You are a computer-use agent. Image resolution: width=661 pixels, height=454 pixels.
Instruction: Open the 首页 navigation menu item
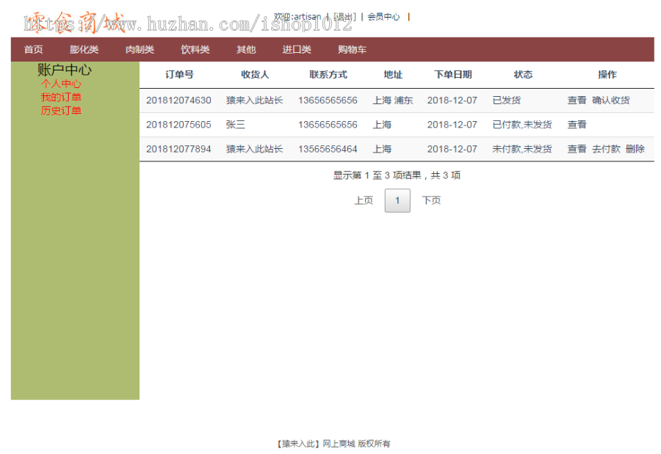[x=32, y=49]
